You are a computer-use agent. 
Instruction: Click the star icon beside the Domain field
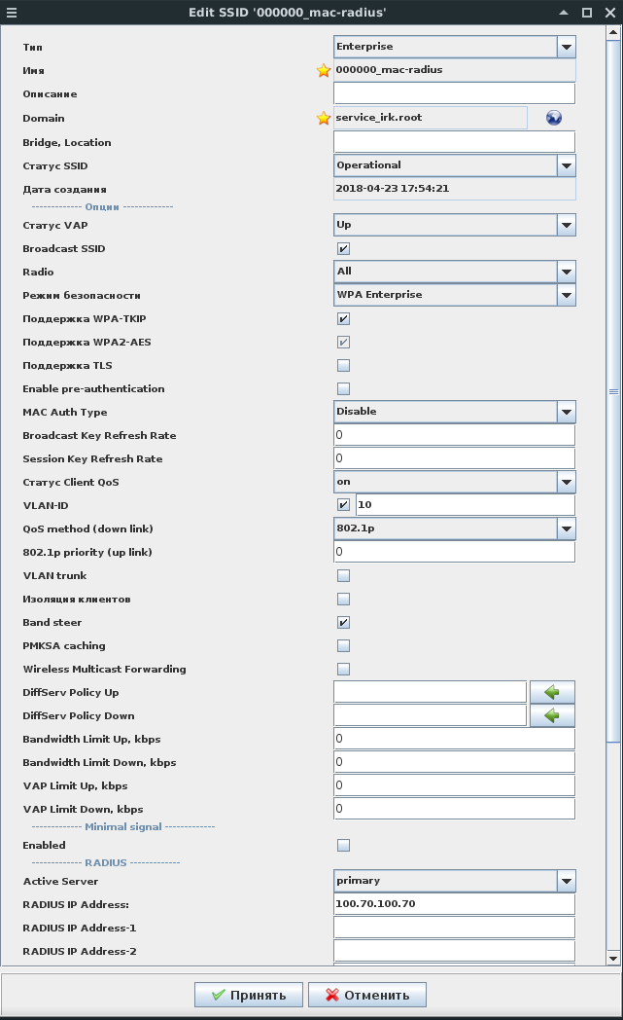pos(324,118)
